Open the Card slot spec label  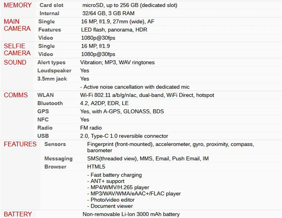click(51, 5)
